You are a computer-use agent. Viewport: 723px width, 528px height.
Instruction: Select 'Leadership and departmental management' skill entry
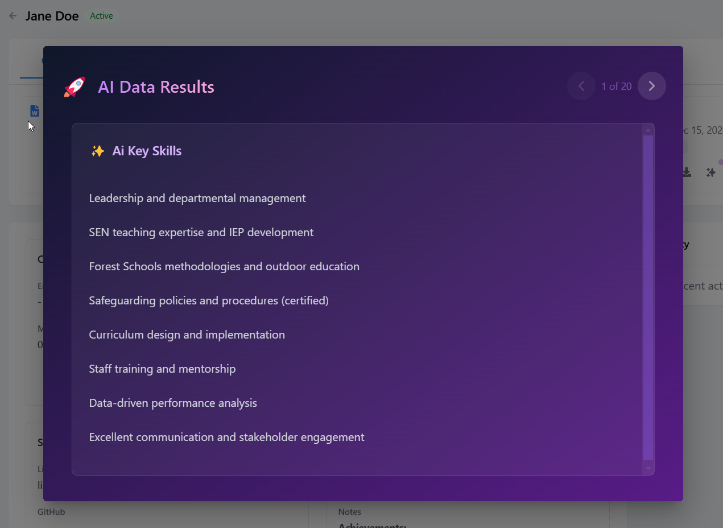click(x=197, y=198)
